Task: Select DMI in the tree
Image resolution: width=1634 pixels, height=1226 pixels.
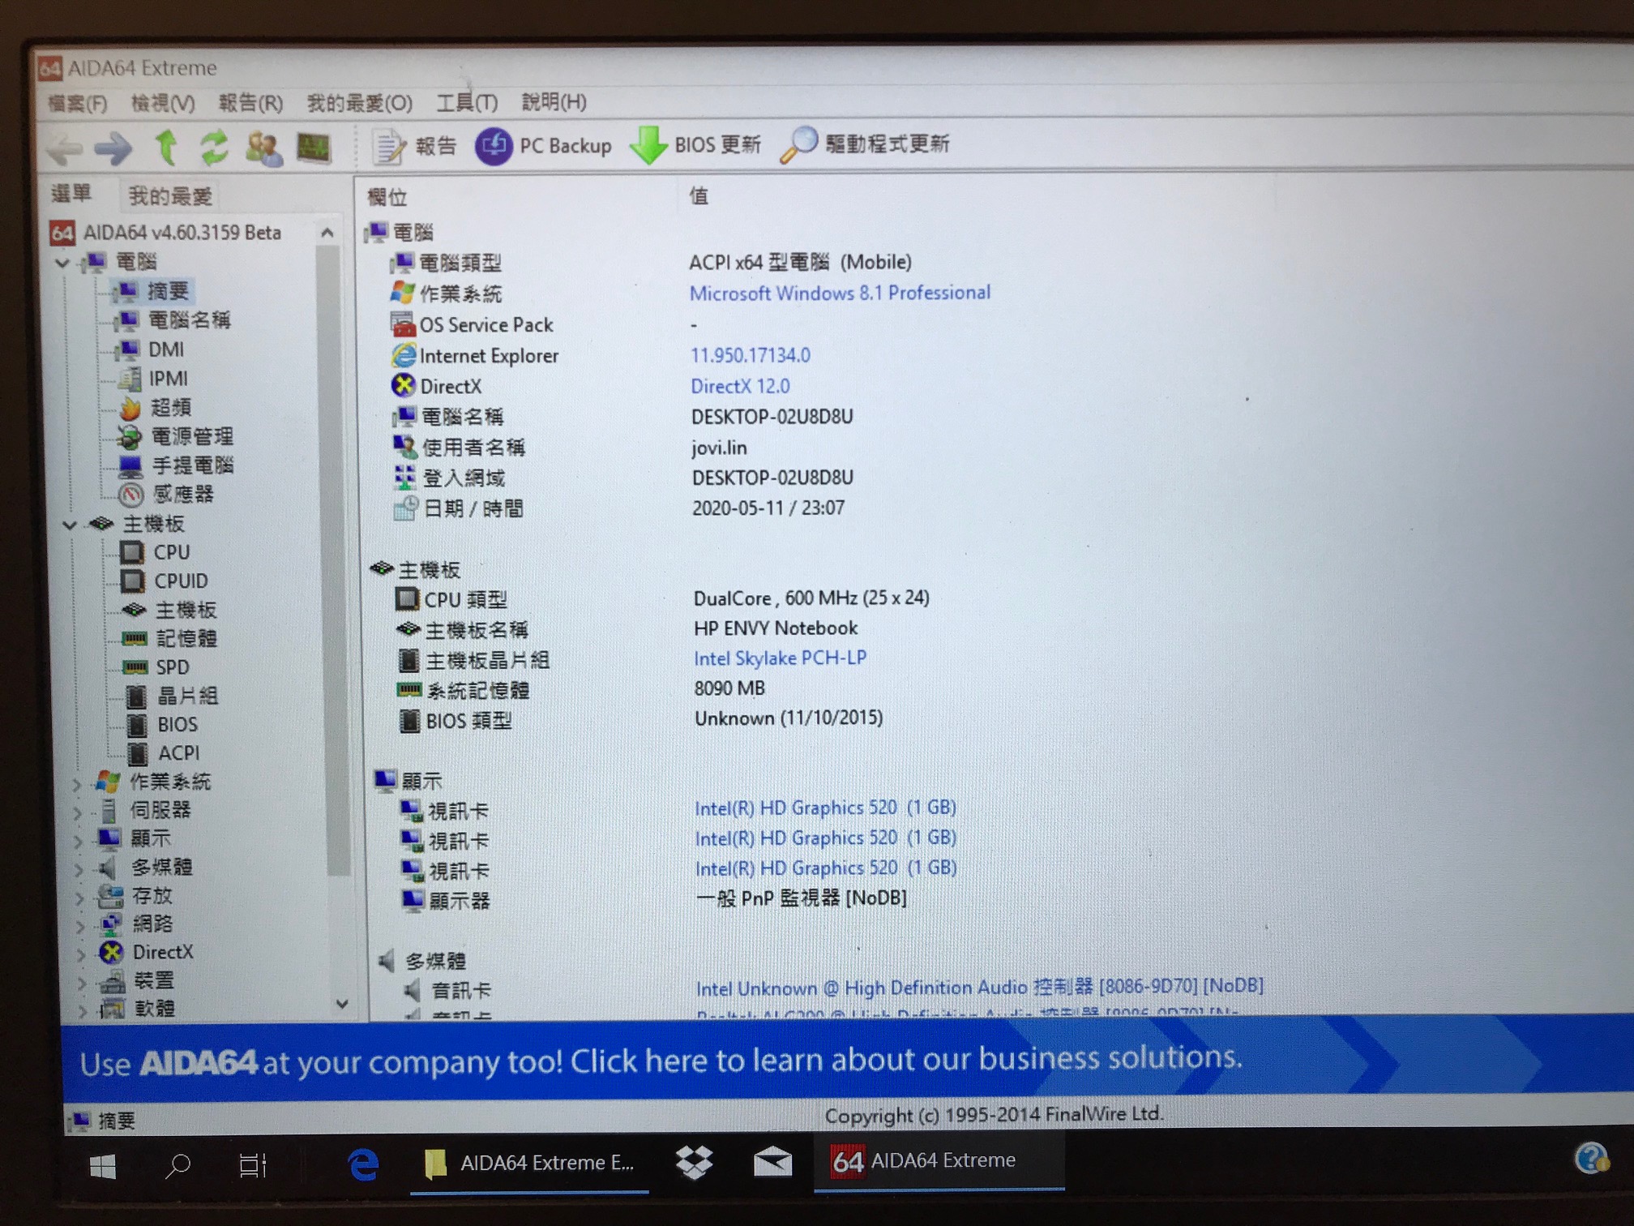Action: (x=149, y=349)
